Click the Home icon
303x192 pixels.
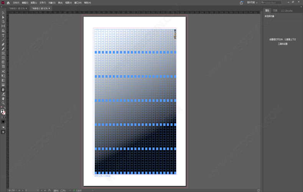coord(8,3)
